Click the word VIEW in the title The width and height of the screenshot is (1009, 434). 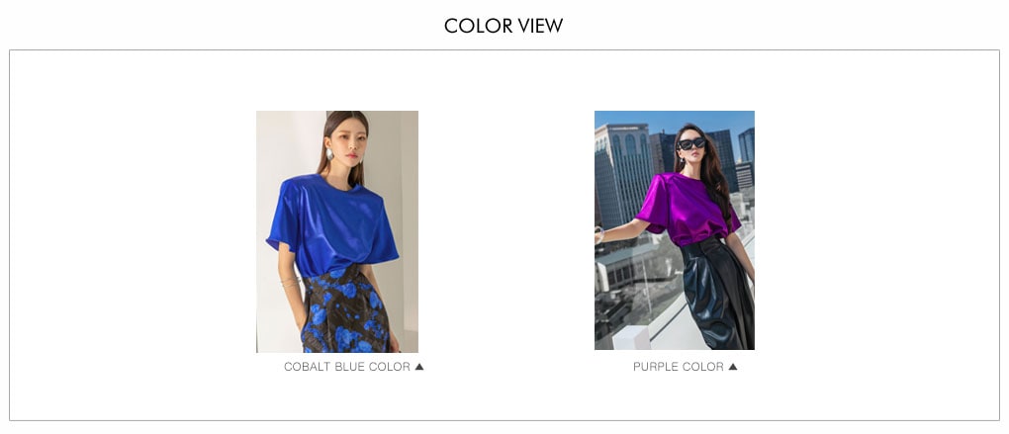click(x=540, y=26)
